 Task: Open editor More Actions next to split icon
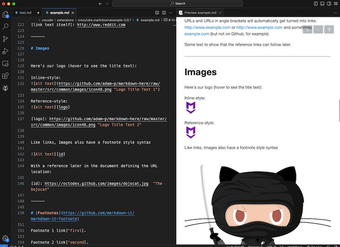(171, 12)
